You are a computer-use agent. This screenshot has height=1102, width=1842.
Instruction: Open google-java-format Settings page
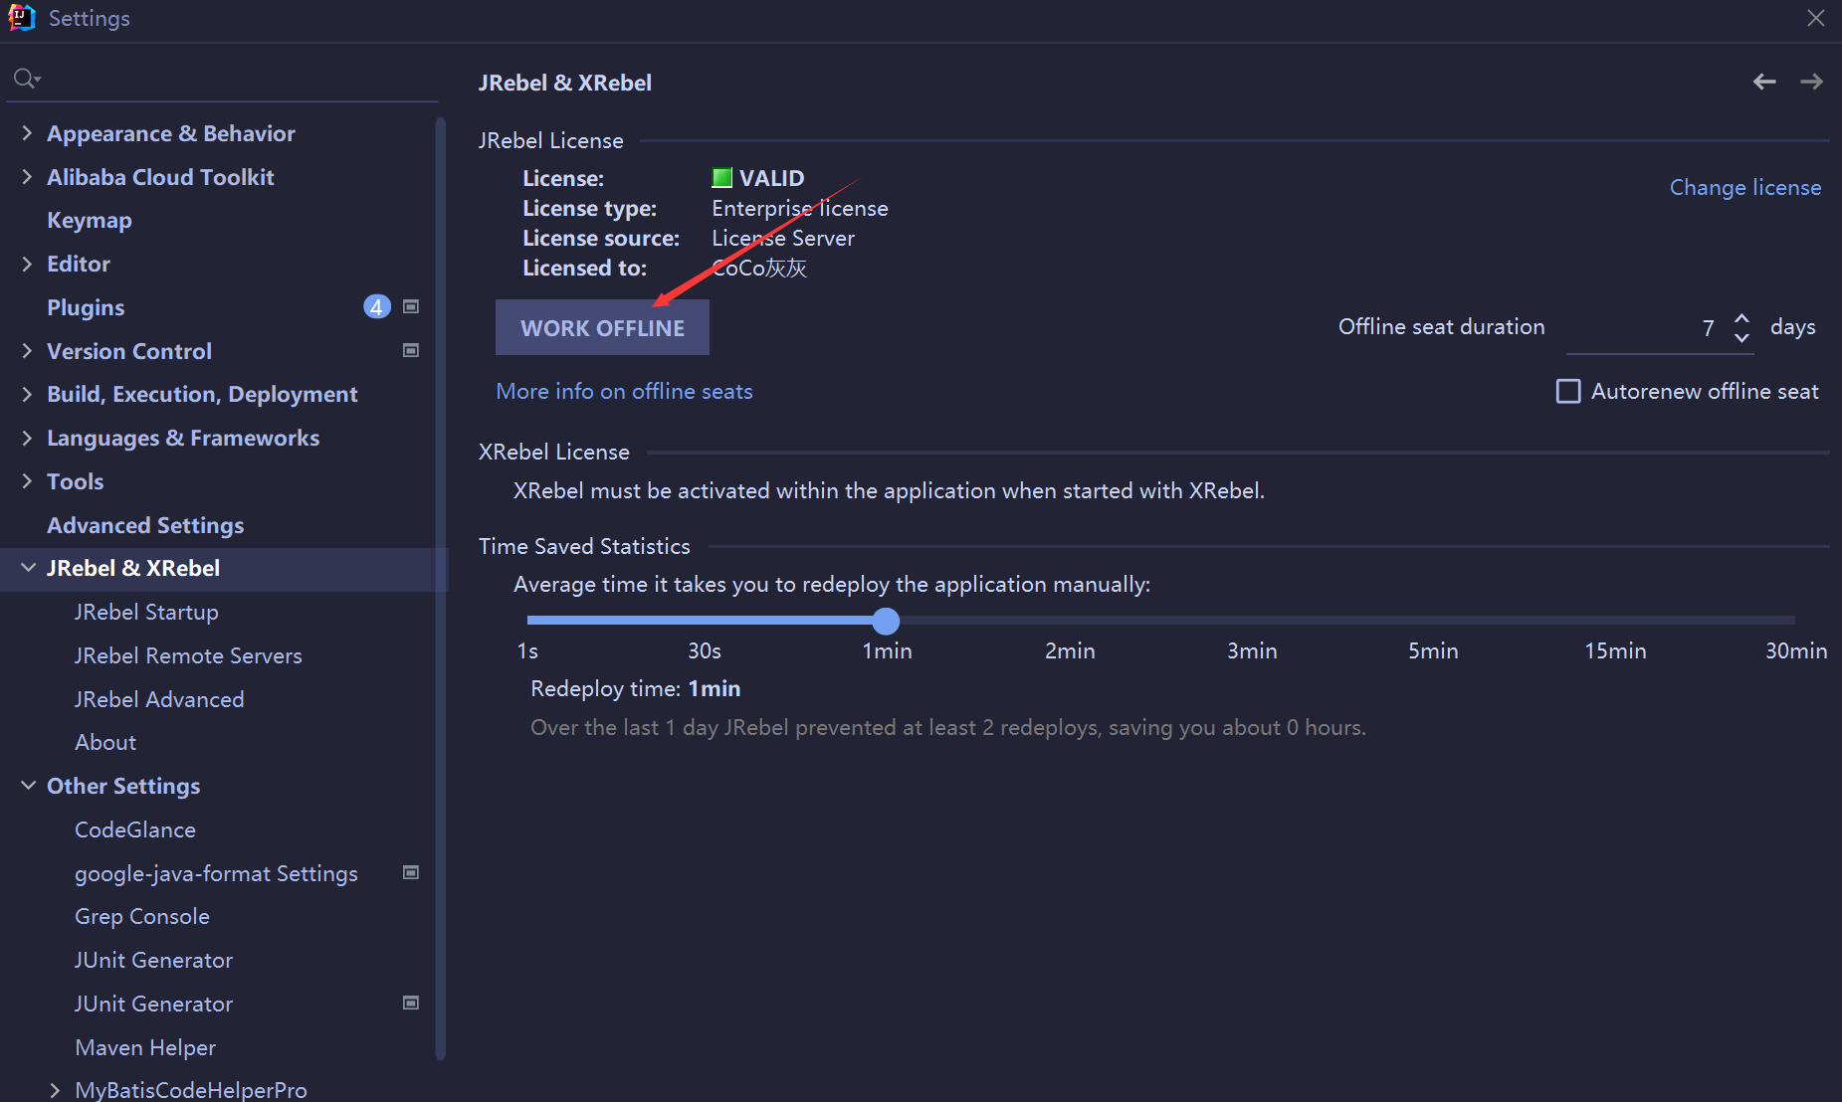216,873
